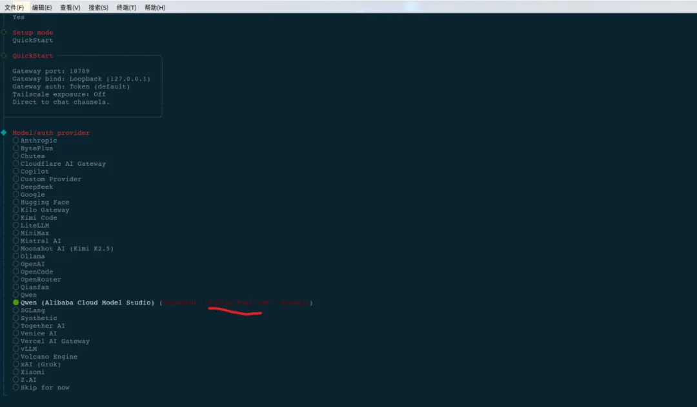Open the 帮助(H) menu
Viewport: 697px width, 407px height.
click(x=155, y=8)
